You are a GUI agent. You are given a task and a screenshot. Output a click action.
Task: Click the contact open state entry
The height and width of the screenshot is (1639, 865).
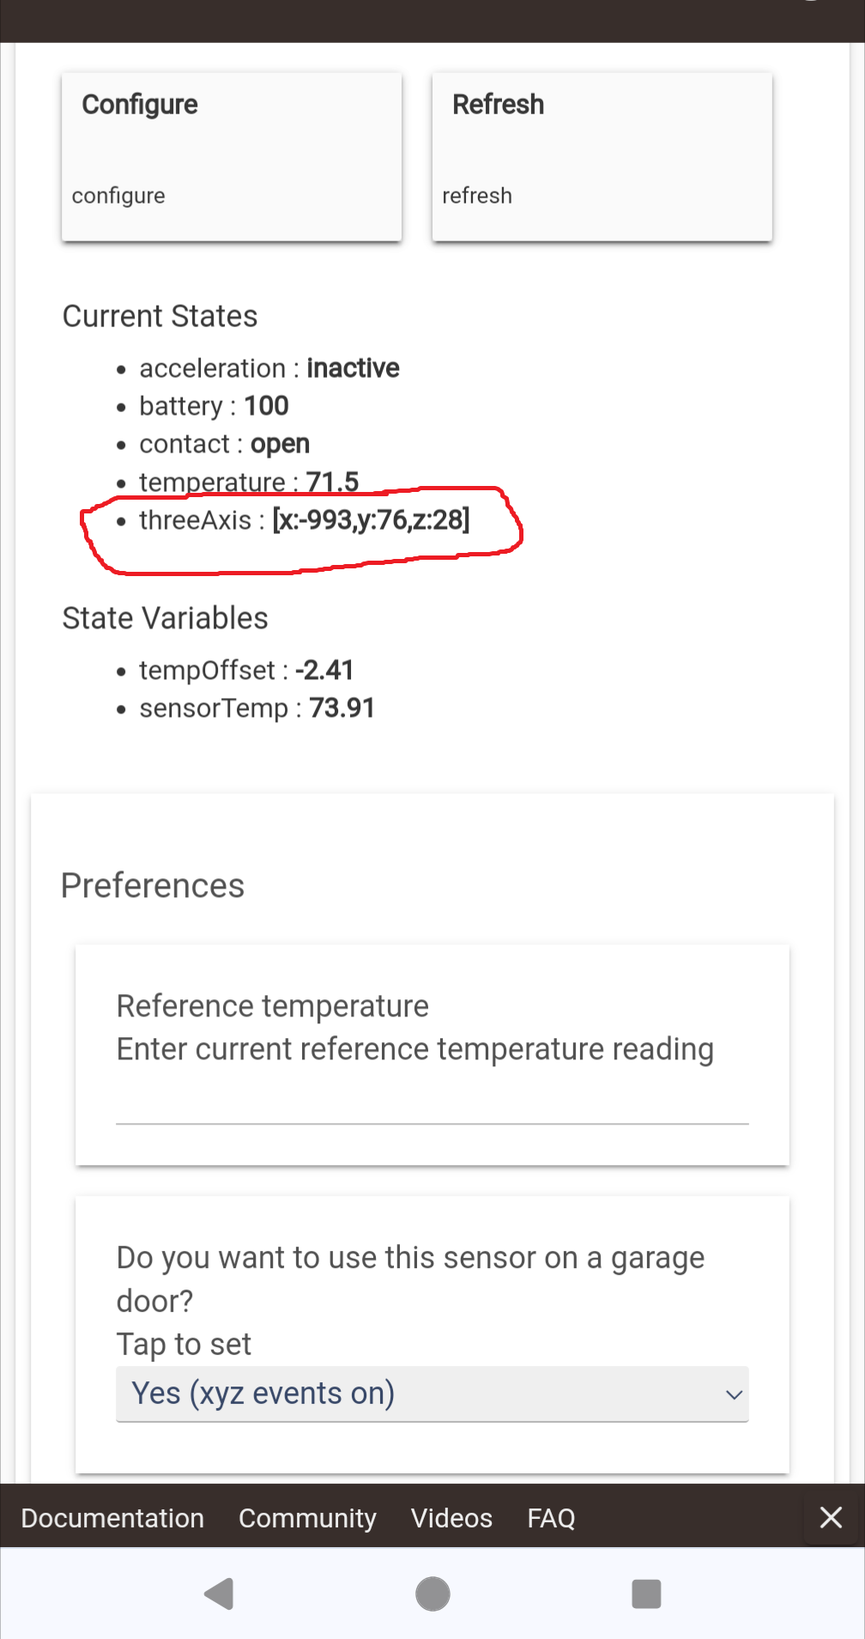pos(224,444)
